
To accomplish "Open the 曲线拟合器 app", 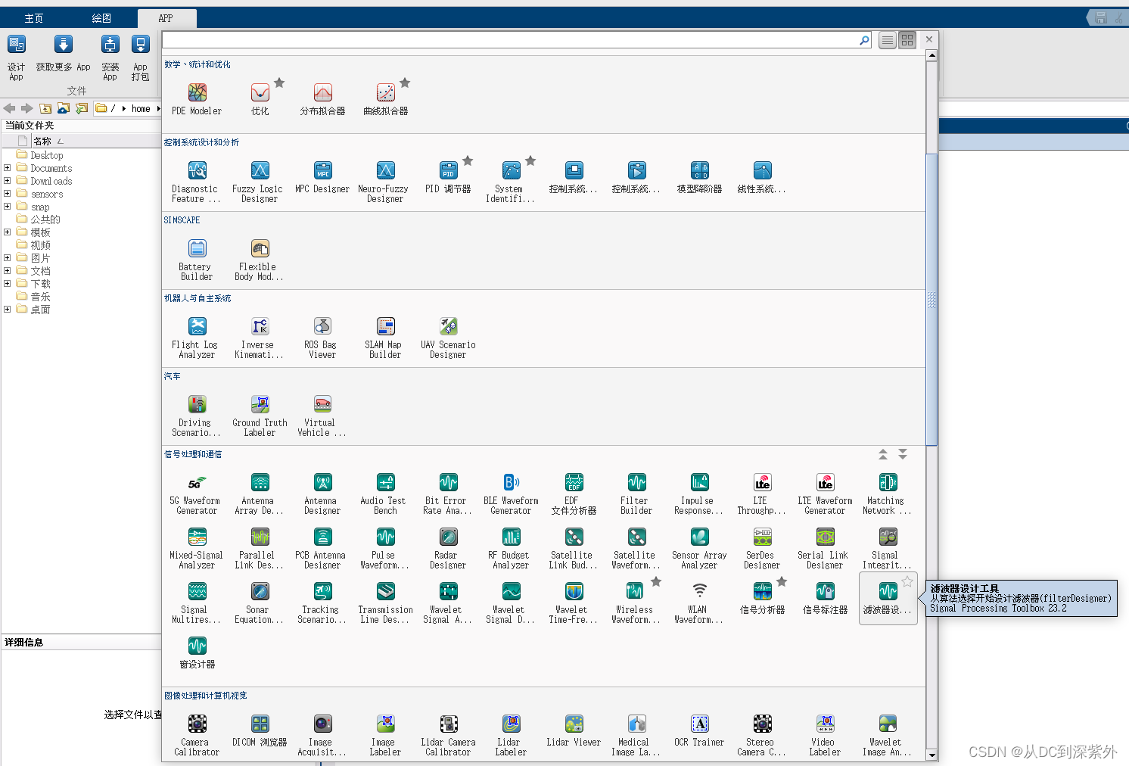I will click(385, 99).
